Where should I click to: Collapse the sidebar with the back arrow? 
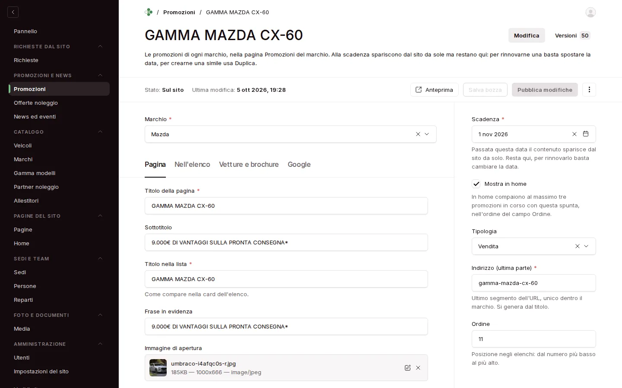(x=13, y=12)
